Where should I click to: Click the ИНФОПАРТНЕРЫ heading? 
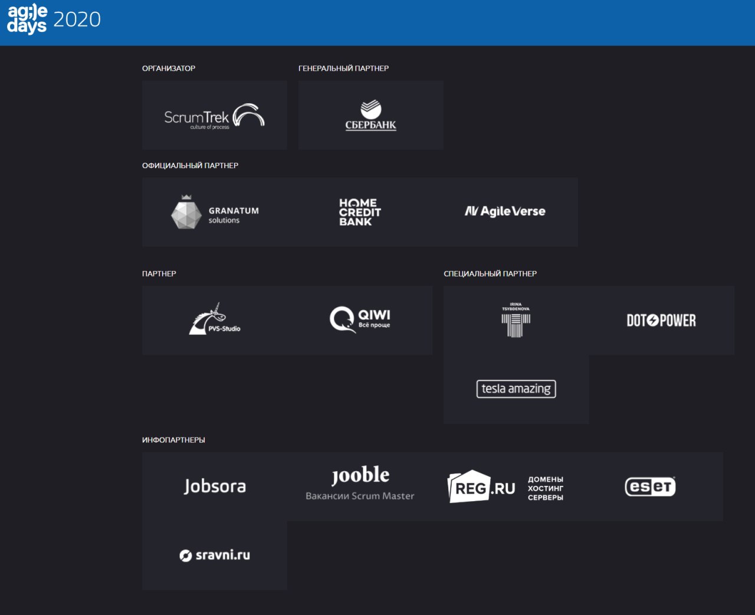pos(173,440)
